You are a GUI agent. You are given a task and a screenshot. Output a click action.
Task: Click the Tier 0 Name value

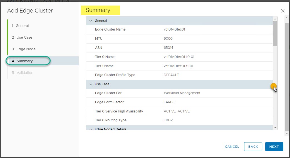(x=179, y=57)
